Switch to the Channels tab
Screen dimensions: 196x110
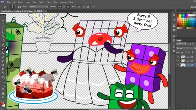(x=182, y=13)
